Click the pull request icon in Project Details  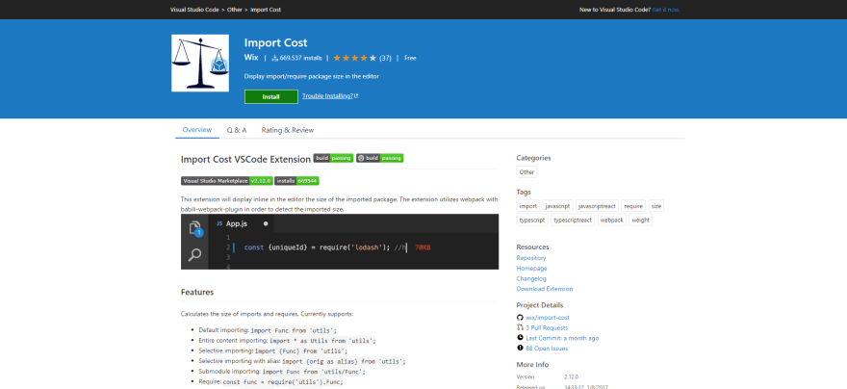pyautogui.click(x=520, y=328)
